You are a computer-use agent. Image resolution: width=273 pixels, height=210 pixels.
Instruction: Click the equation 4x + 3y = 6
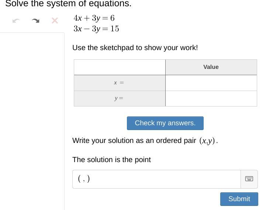coord(94,18)
